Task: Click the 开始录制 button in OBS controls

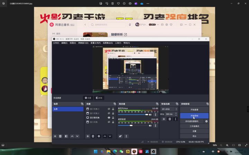Action: [x=194, y=116]
